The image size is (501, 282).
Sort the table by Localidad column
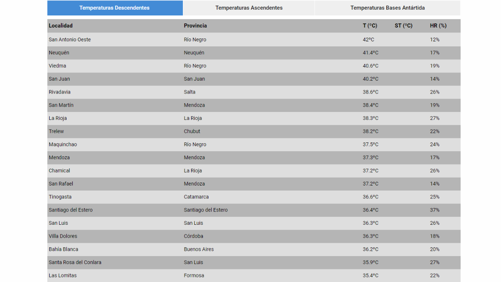61,25
